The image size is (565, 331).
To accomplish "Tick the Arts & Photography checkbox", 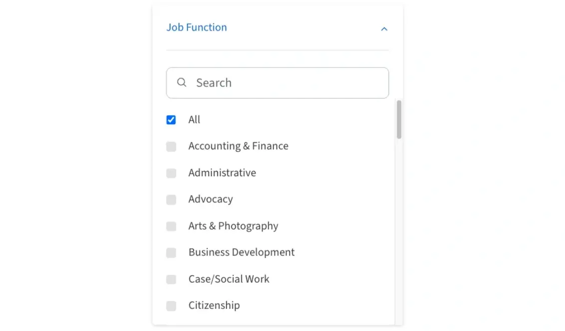I will pos(171,226).
